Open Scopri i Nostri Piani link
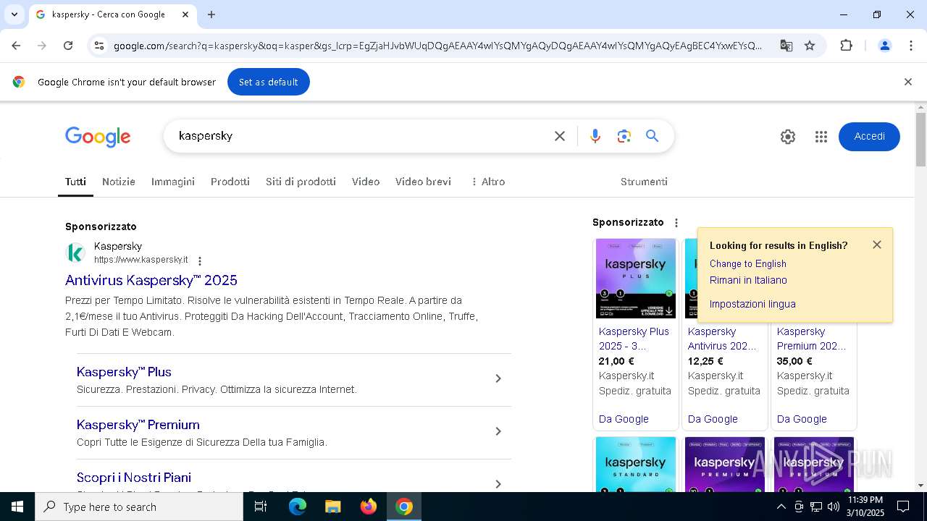The height and width of the screenshot is (521, 927). coord(134,478)
